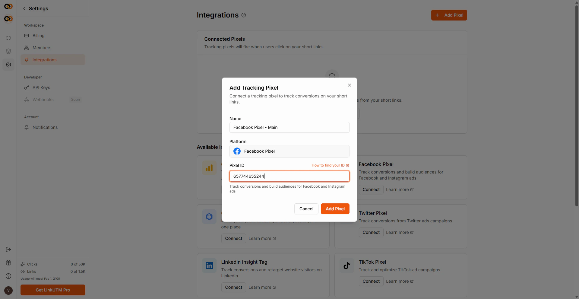
Task: Click the Notifications bell icon
Action: click(x=27, y=127)
